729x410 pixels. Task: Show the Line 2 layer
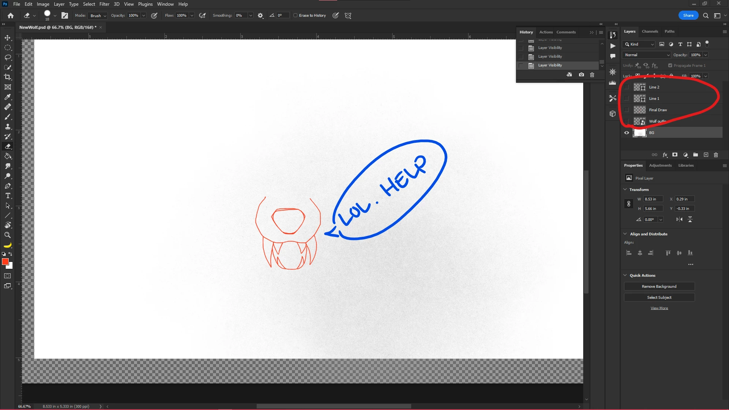[x=626, y=87]
